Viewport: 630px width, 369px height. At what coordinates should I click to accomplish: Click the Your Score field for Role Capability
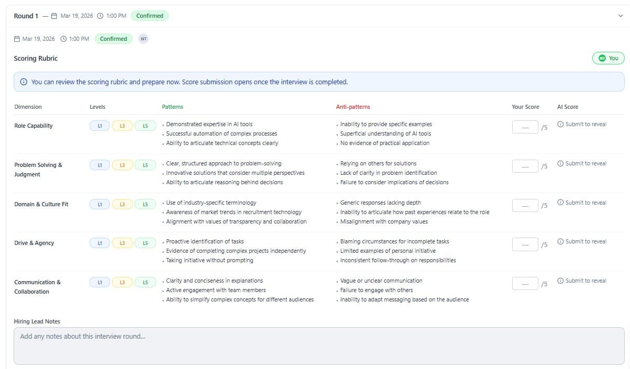[x=525, y=127]
